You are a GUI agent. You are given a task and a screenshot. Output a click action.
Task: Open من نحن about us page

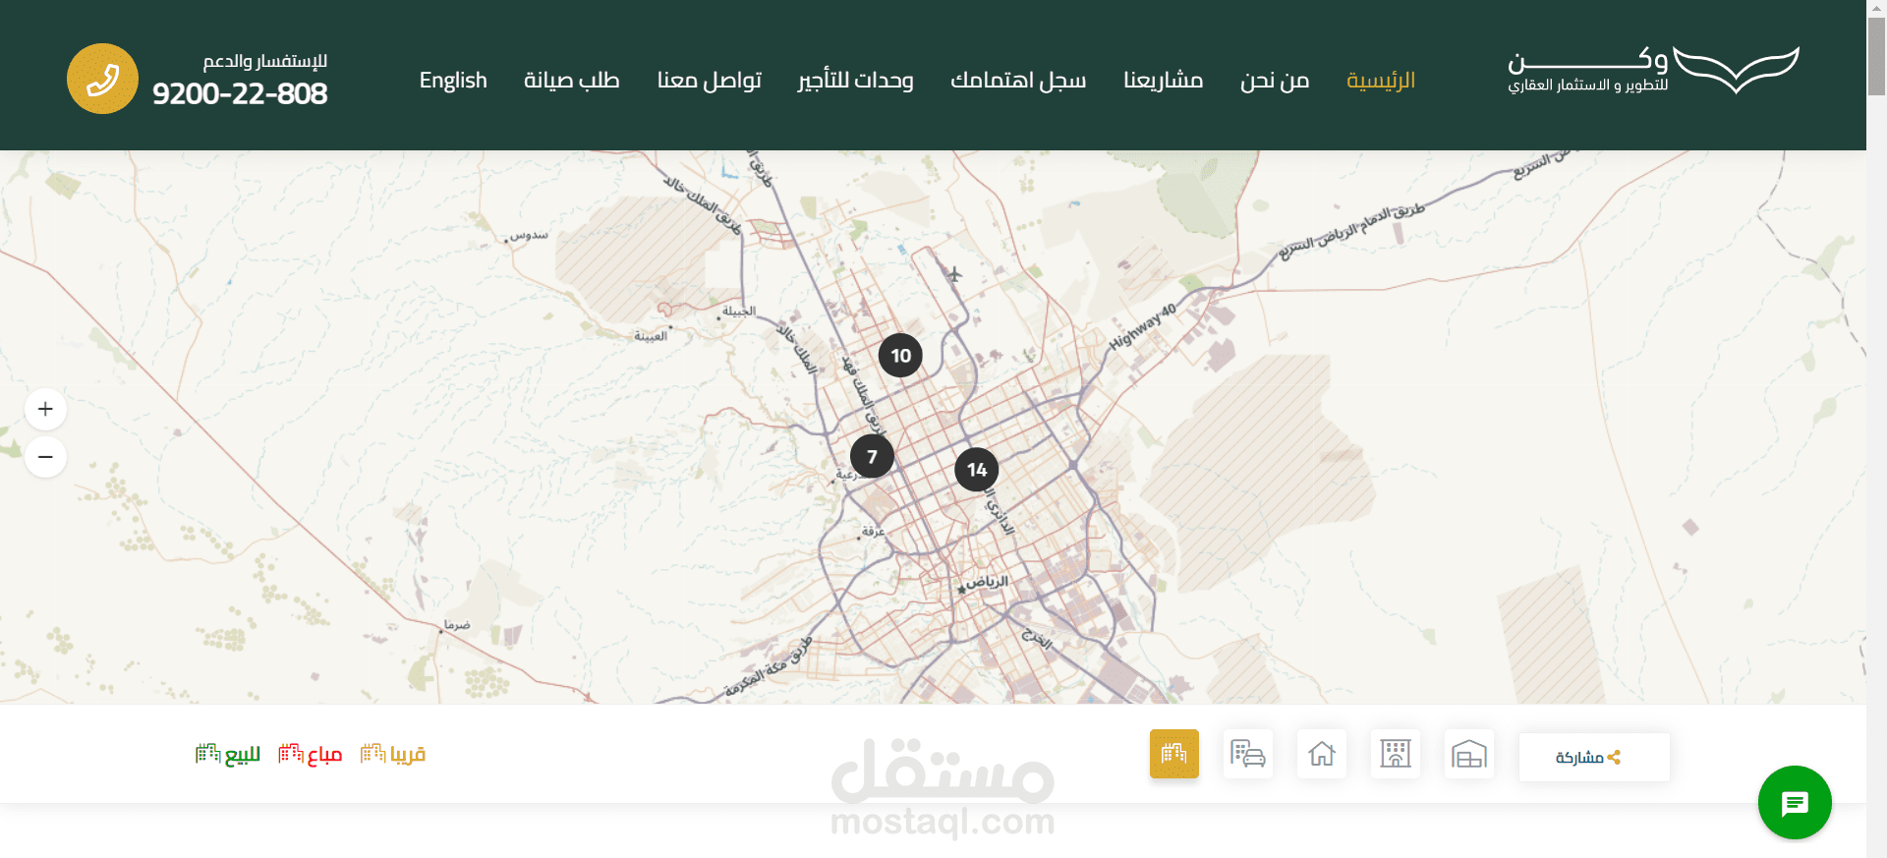click(x=1275, y=80)
